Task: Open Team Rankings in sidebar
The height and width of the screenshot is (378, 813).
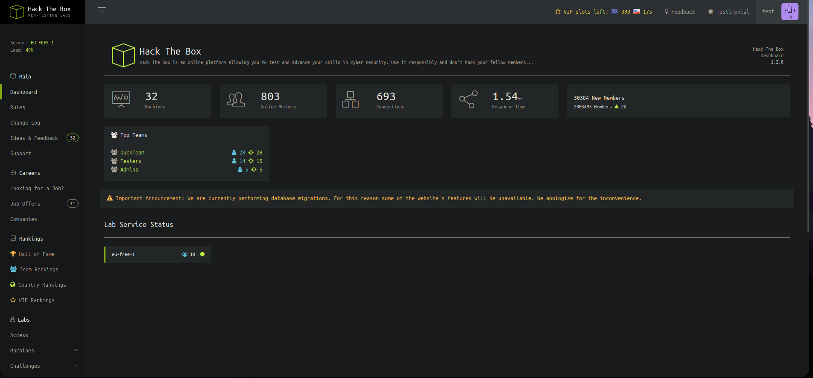Action: click(39, 269)
